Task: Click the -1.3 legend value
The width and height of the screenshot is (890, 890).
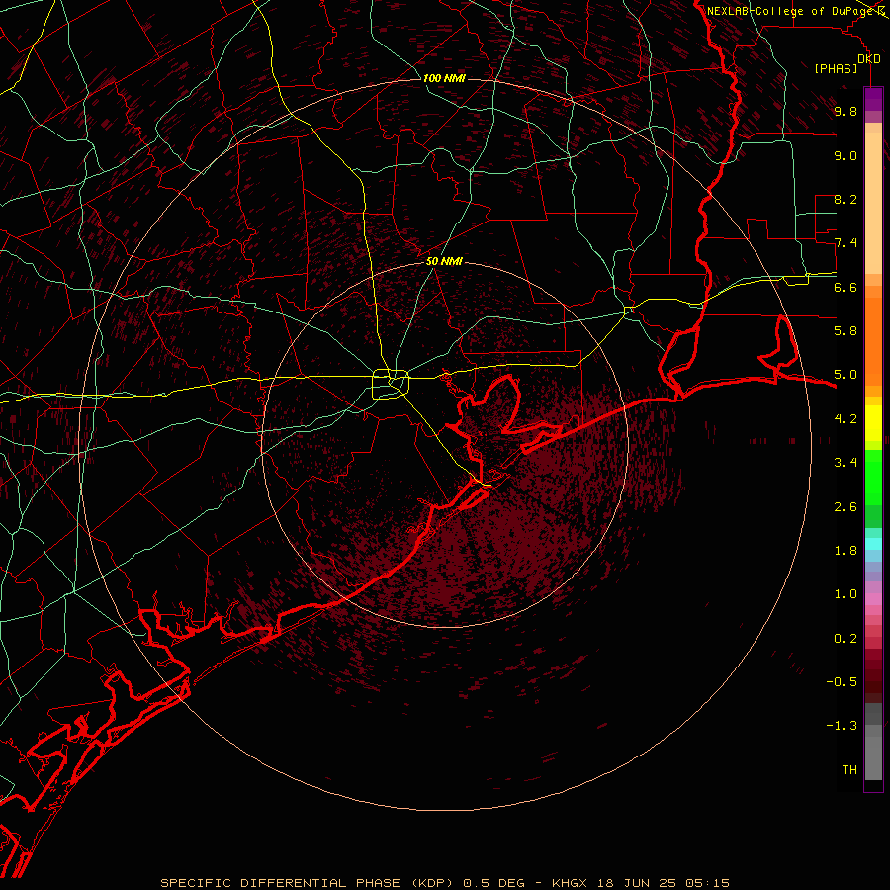Action: pos(842,726)
